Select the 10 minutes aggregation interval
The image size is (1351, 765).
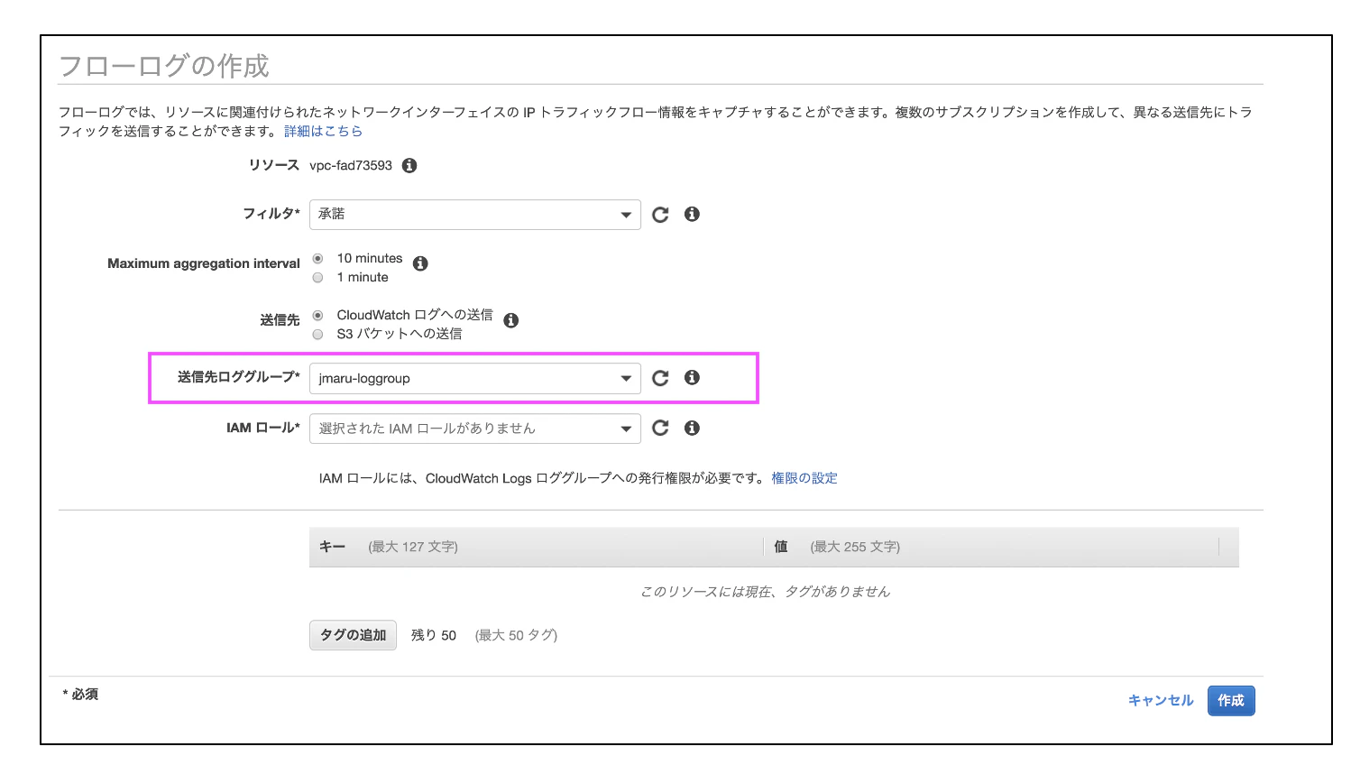click(x=317, y=259)
